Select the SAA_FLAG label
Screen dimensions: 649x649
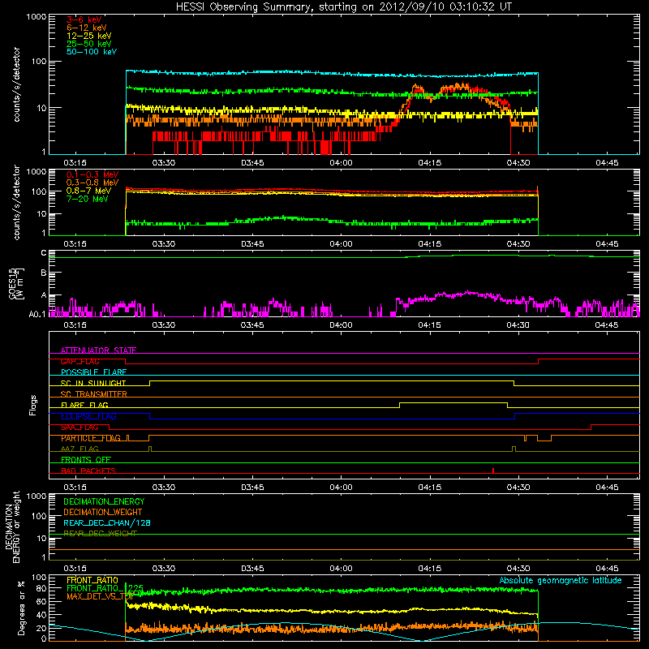(x=80, y=428)
